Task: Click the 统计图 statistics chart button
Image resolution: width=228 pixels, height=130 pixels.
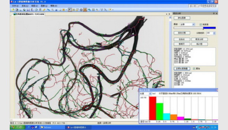Action: click(x=198, y=43)
